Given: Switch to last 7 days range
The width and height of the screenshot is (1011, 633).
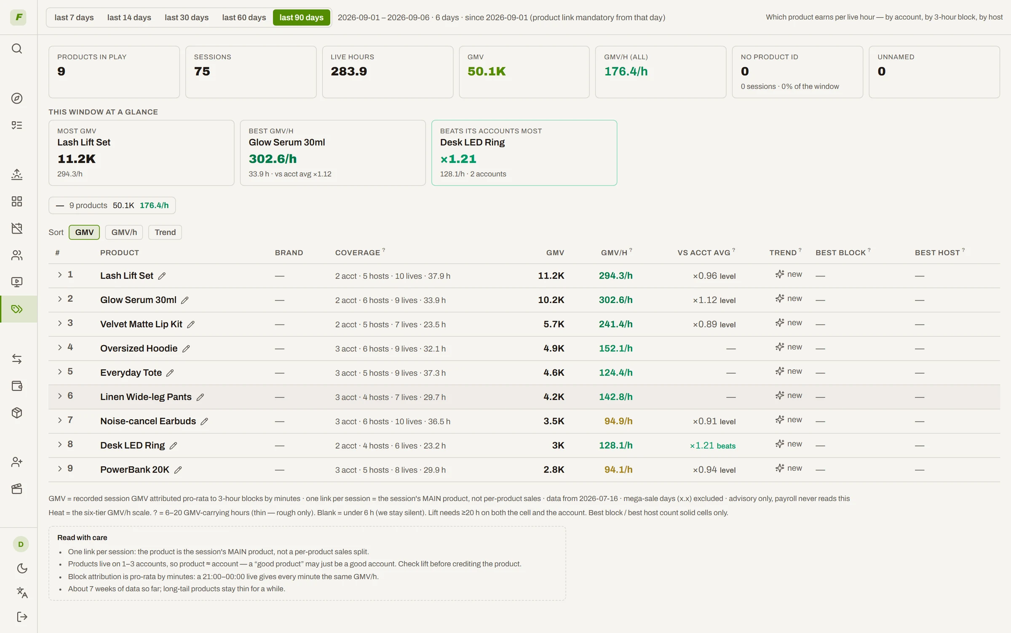Looking at the screenshot, I should 74,17.
